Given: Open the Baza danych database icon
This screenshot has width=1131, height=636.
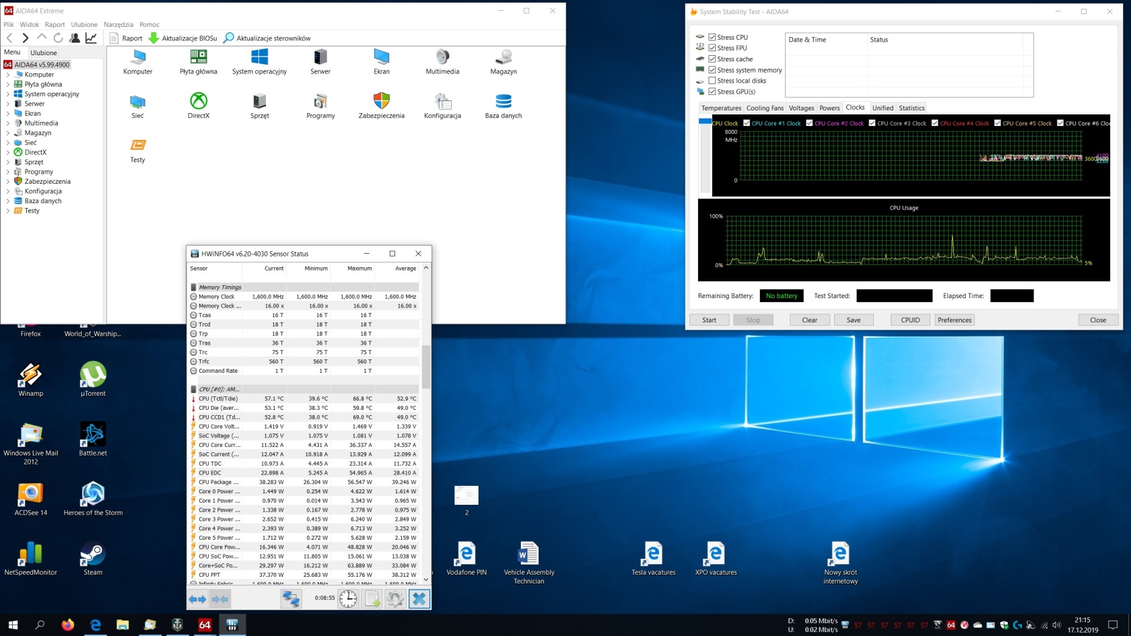Looking at the screenshot, I should 503,102.
